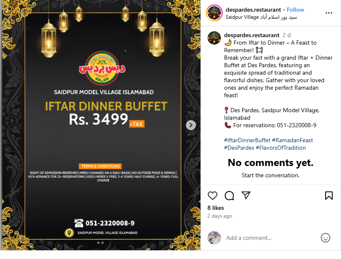
Task: Open comments via speech bubble icon
Action: 229,196
